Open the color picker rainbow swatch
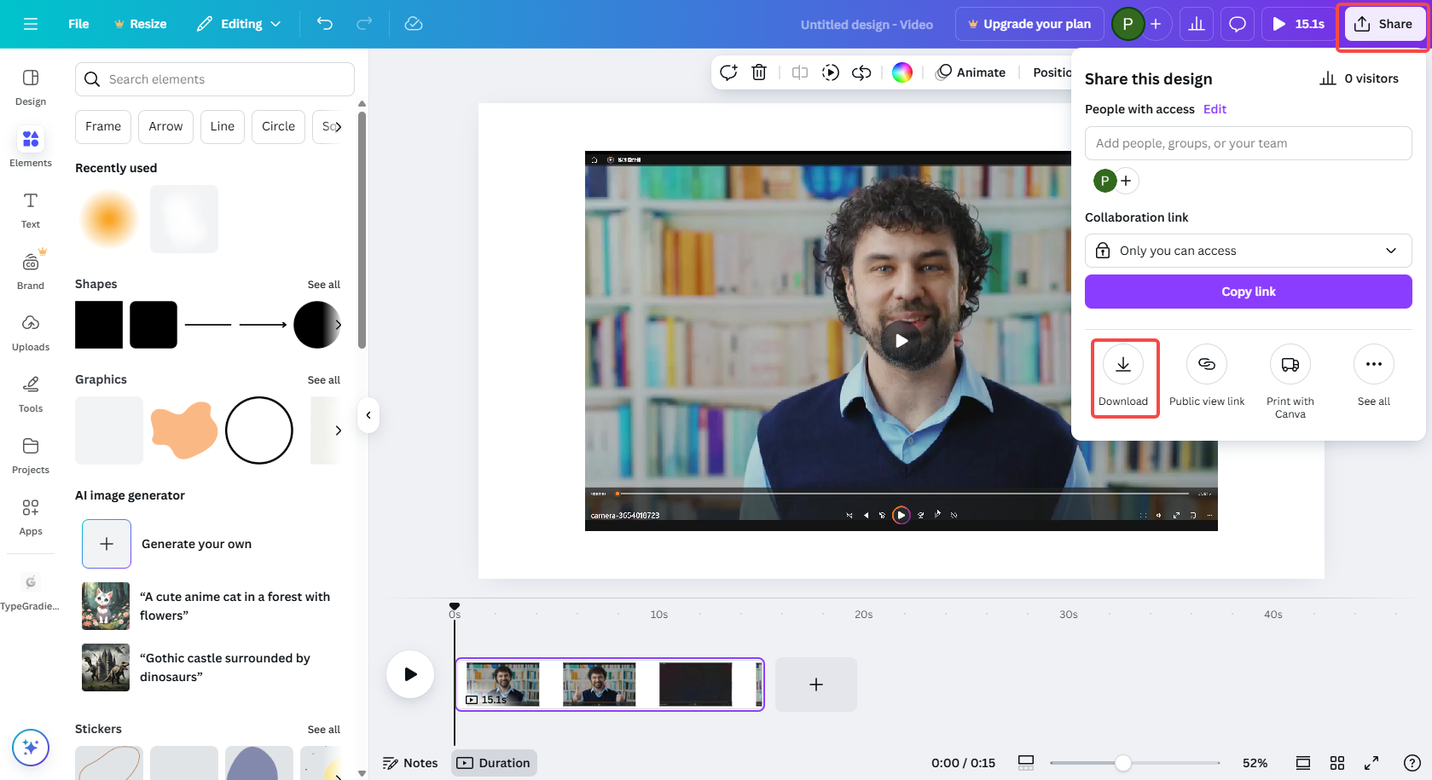 click(902, 72)
